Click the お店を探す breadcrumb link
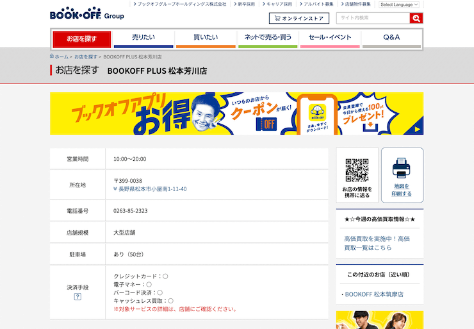 point(86,57)
